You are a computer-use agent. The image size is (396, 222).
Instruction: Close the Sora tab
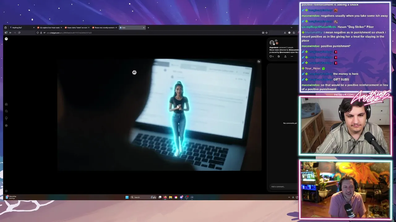pyautogui.click(x=144, y=27)
